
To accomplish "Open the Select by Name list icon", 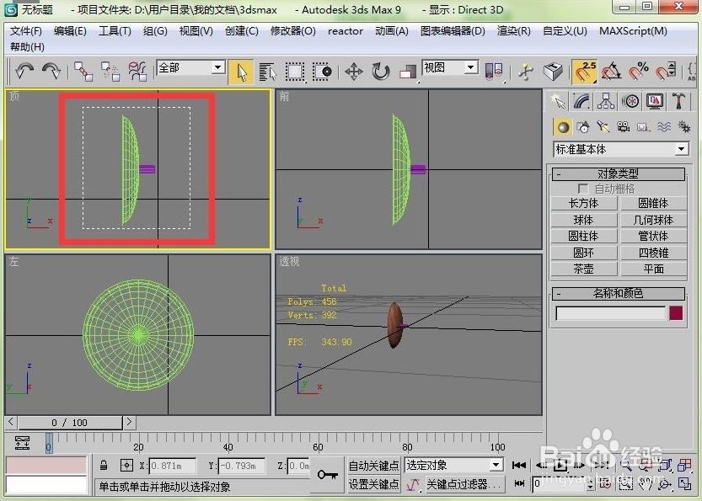I will (x=268, y=72).
